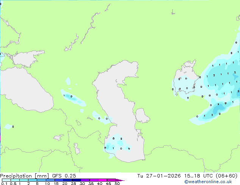Click the "Tu 27-01-2026" date text
Viewport: 240px width, 185px height.
[159, 176]
